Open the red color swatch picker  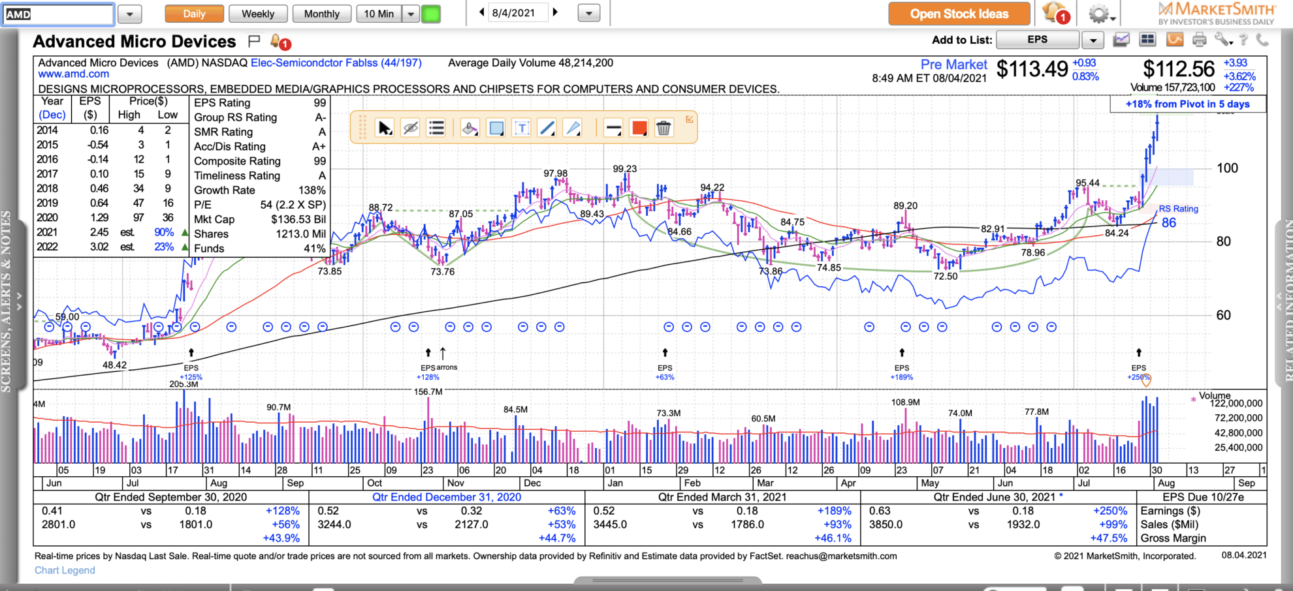pos(639,128)
